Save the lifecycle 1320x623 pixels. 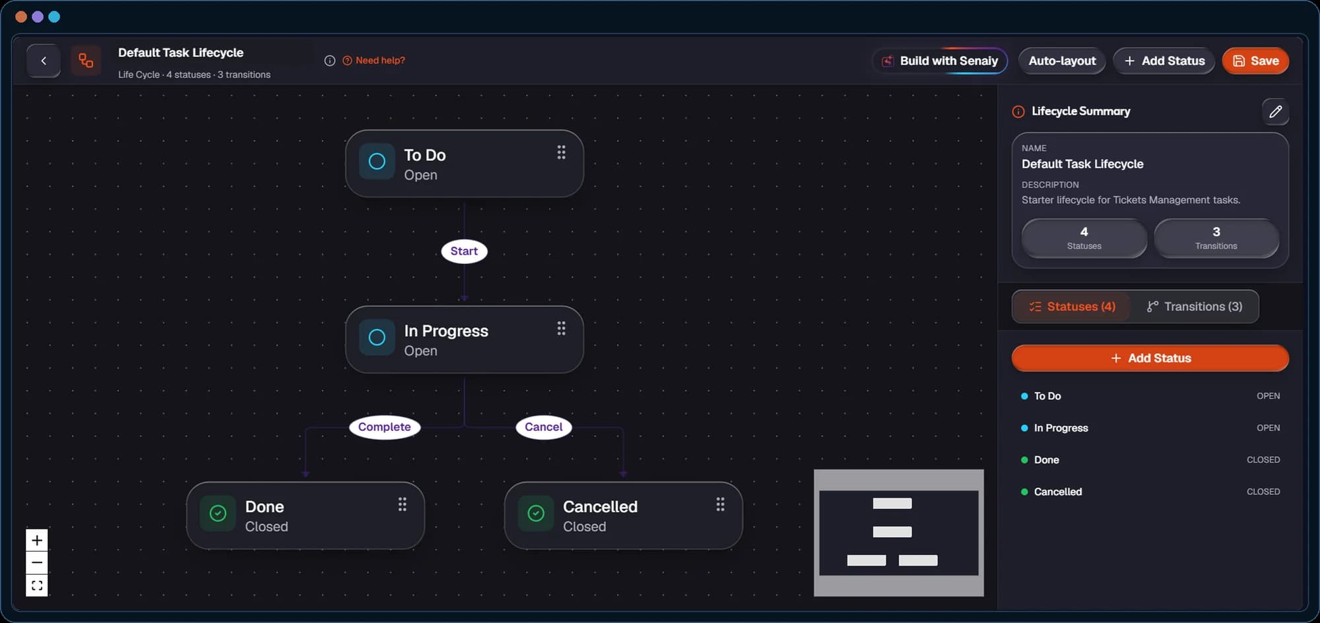point(1255,61)
